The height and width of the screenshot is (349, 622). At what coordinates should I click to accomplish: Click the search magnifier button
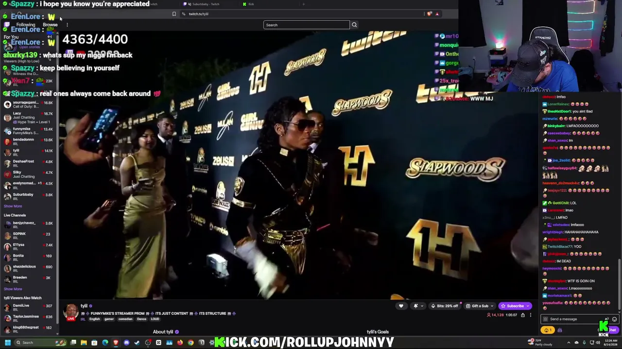point(354,25)
